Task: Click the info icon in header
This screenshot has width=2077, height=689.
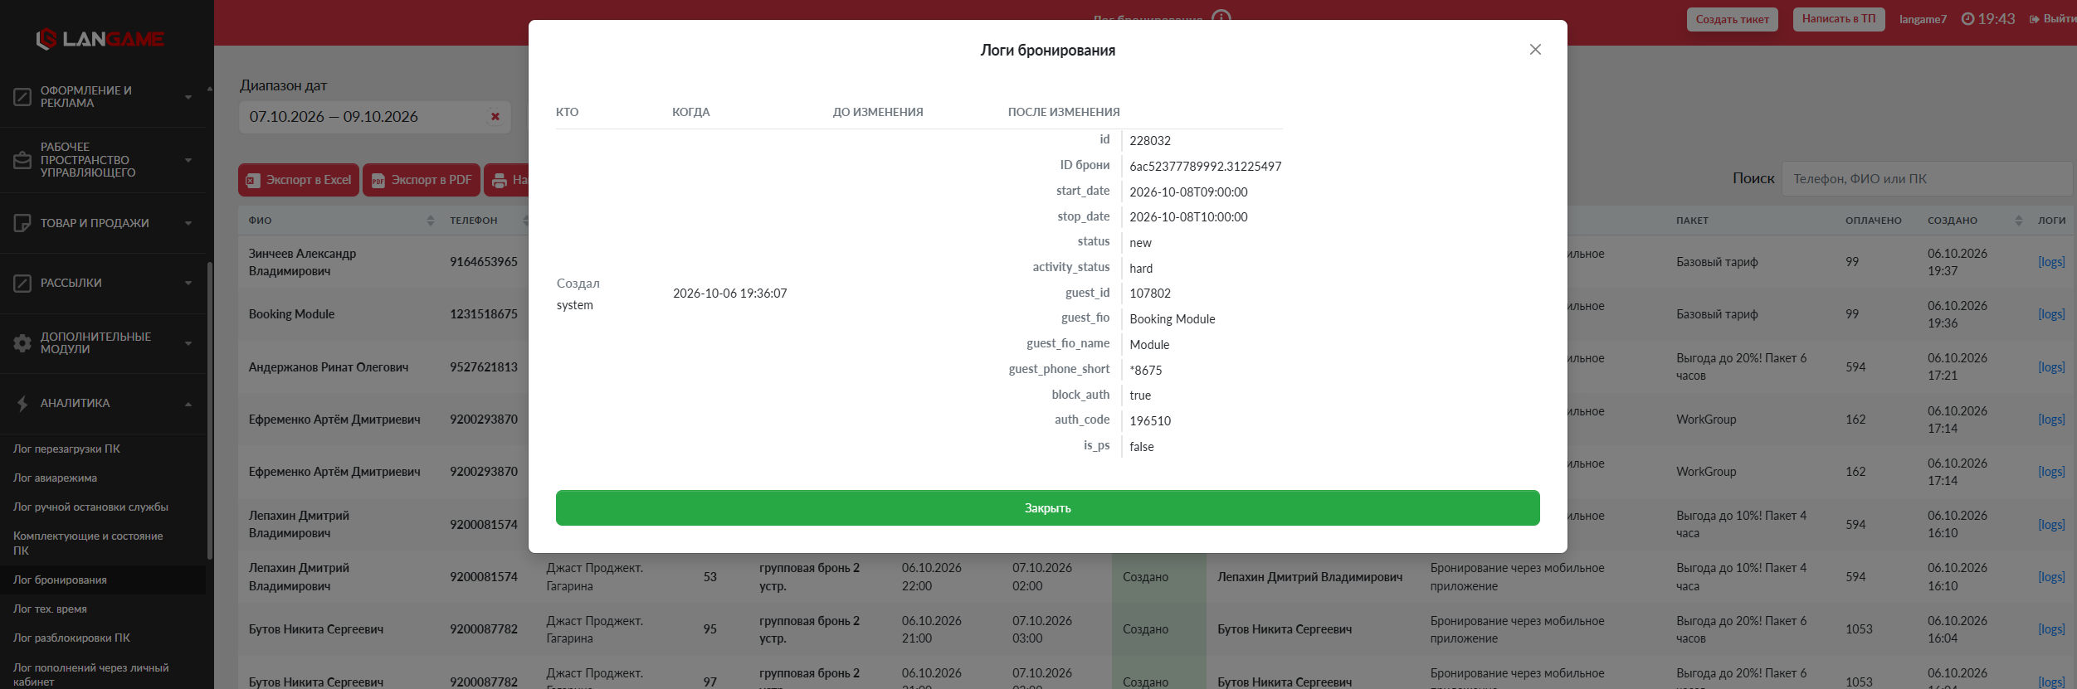Action: click(x=1221, y=17)
